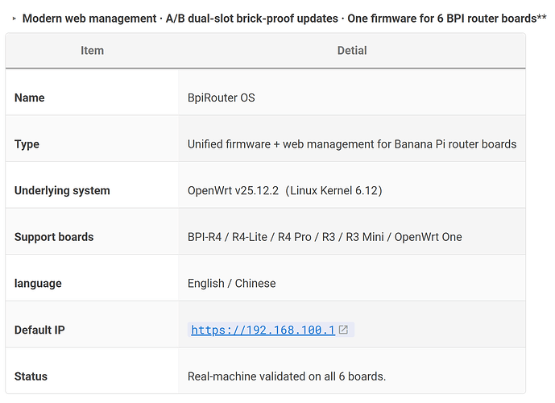
Task: Click the external link icon beside the IP
Action: click(343, 330)
